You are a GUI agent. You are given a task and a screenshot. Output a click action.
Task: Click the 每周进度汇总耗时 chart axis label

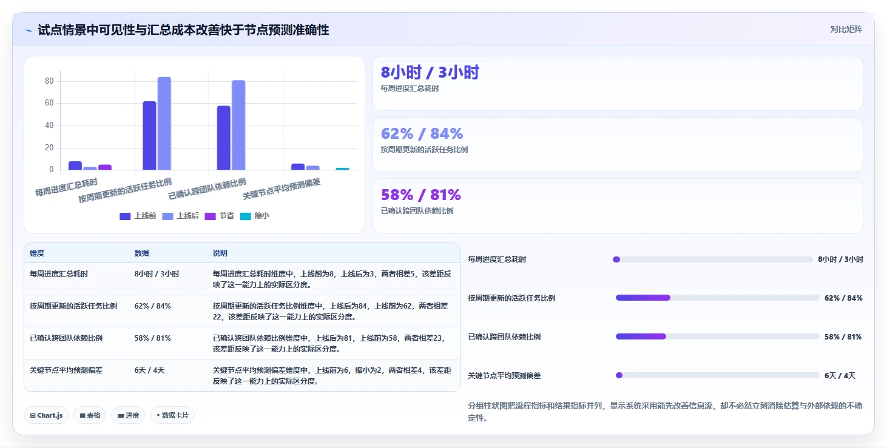pyautogui.click(x=66, y=187)
